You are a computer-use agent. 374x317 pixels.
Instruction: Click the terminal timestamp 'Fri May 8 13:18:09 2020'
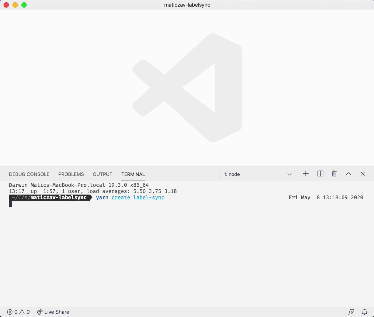click(x=326, y=198)
